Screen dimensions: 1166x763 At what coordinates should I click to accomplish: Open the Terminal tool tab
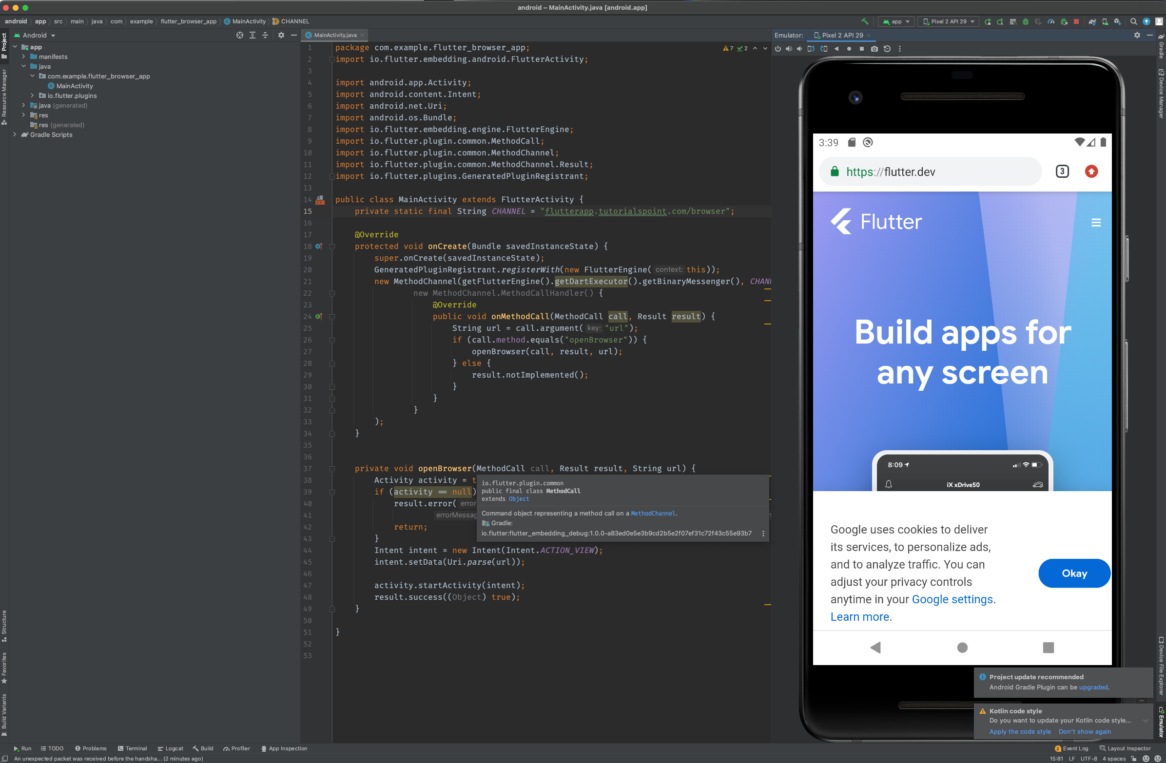(132, 748)
